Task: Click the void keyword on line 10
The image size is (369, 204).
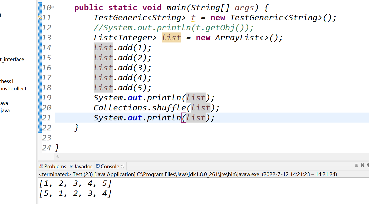Action: (x=152, y=8)
